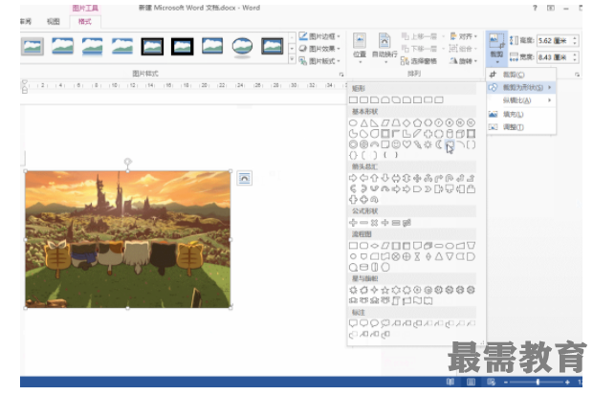Image resolution: width=593 pixels, height=395 pixels.
Task: Click the zoom slider handle in status bar
Action: [538, 383]
